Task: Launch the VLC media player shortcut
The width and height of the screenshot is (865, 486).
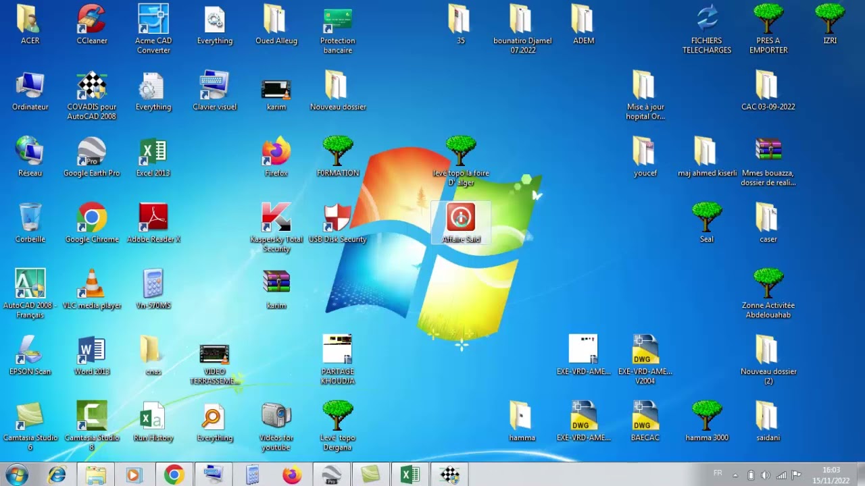Action: coord(92,290)
